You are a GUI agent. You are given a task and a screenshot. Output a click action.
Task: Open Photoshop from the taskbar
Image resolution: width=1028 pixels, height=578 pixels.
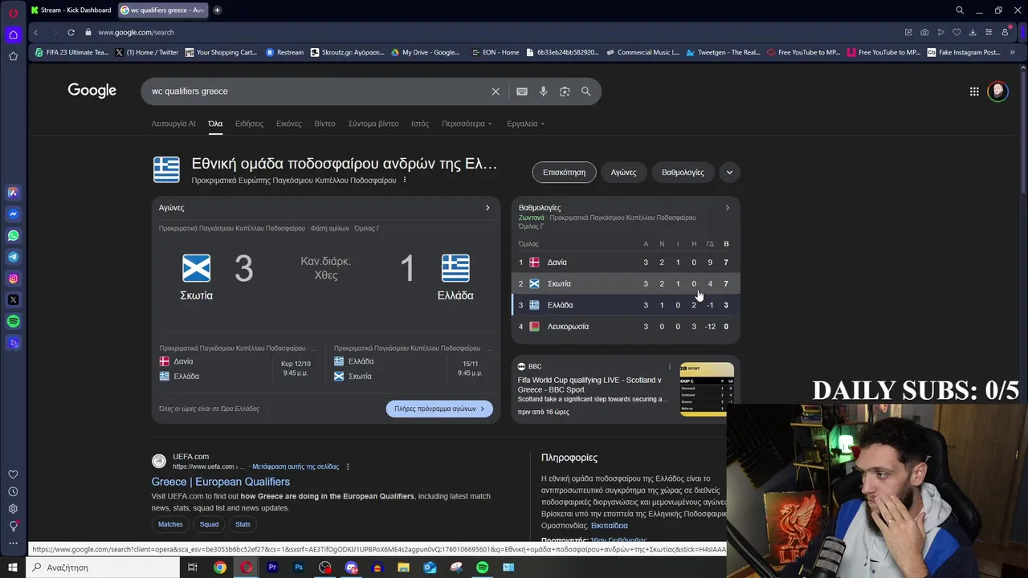299,568
